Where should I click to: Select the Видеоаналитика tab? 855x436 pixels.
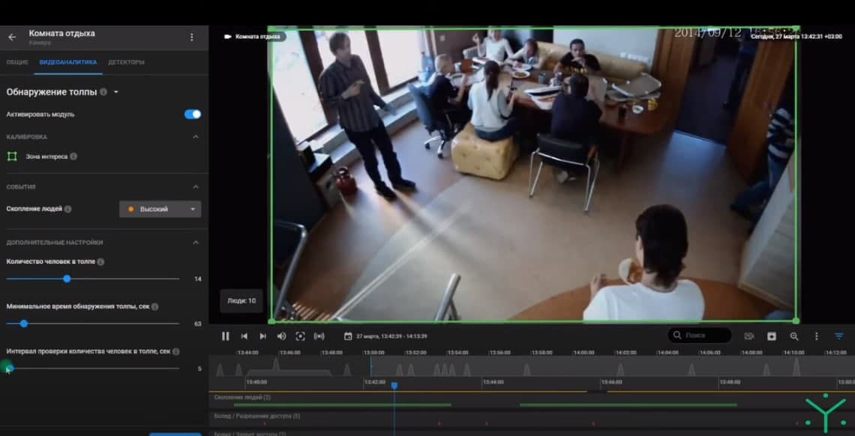coord(68,63)
